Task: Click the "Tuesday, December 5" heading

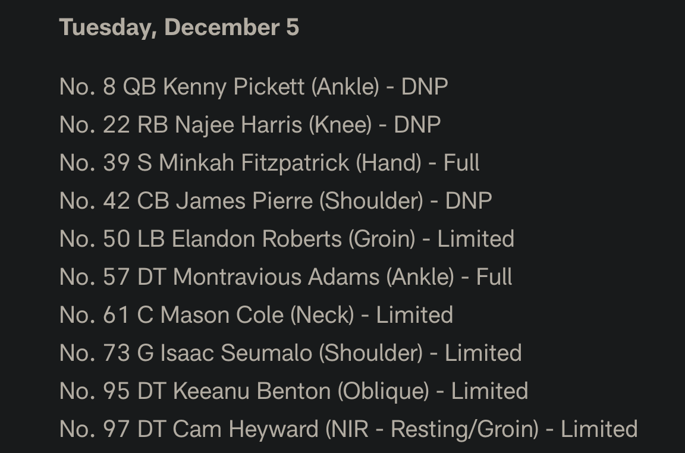Action: coord(179,27)
